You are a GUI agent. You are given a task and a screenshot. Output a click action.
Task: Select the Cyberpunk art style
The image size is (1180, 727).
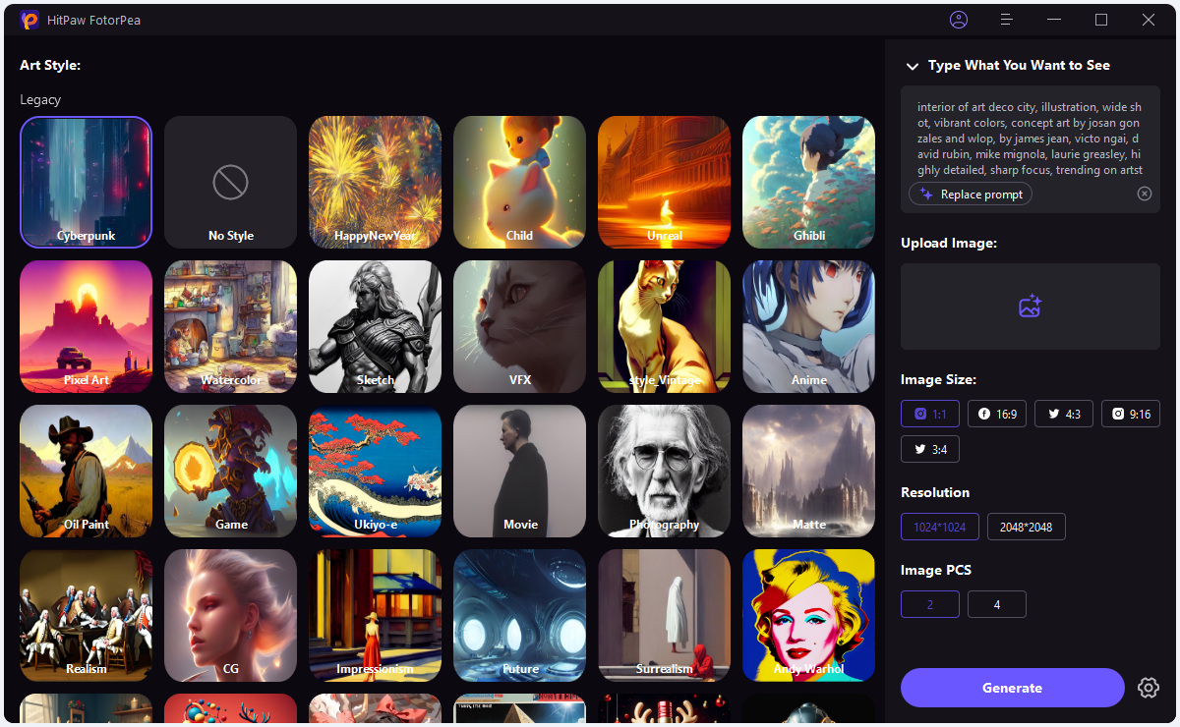coord(87,182)
